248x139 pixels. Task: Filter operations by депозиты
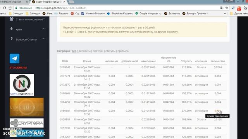84,51
